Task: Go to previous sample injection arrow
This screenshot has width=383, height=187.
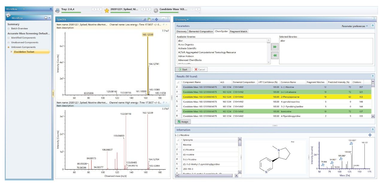Action: [x=143, y=9]
